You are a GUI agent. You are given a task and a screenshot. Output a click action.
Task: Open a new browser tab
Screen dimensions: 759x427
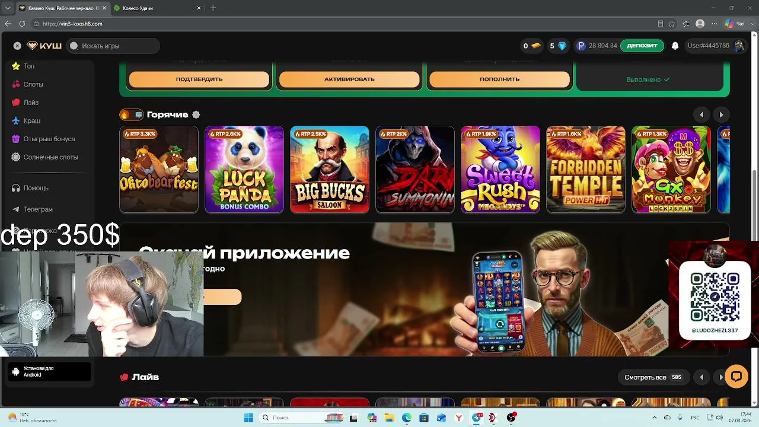[213, 8]
